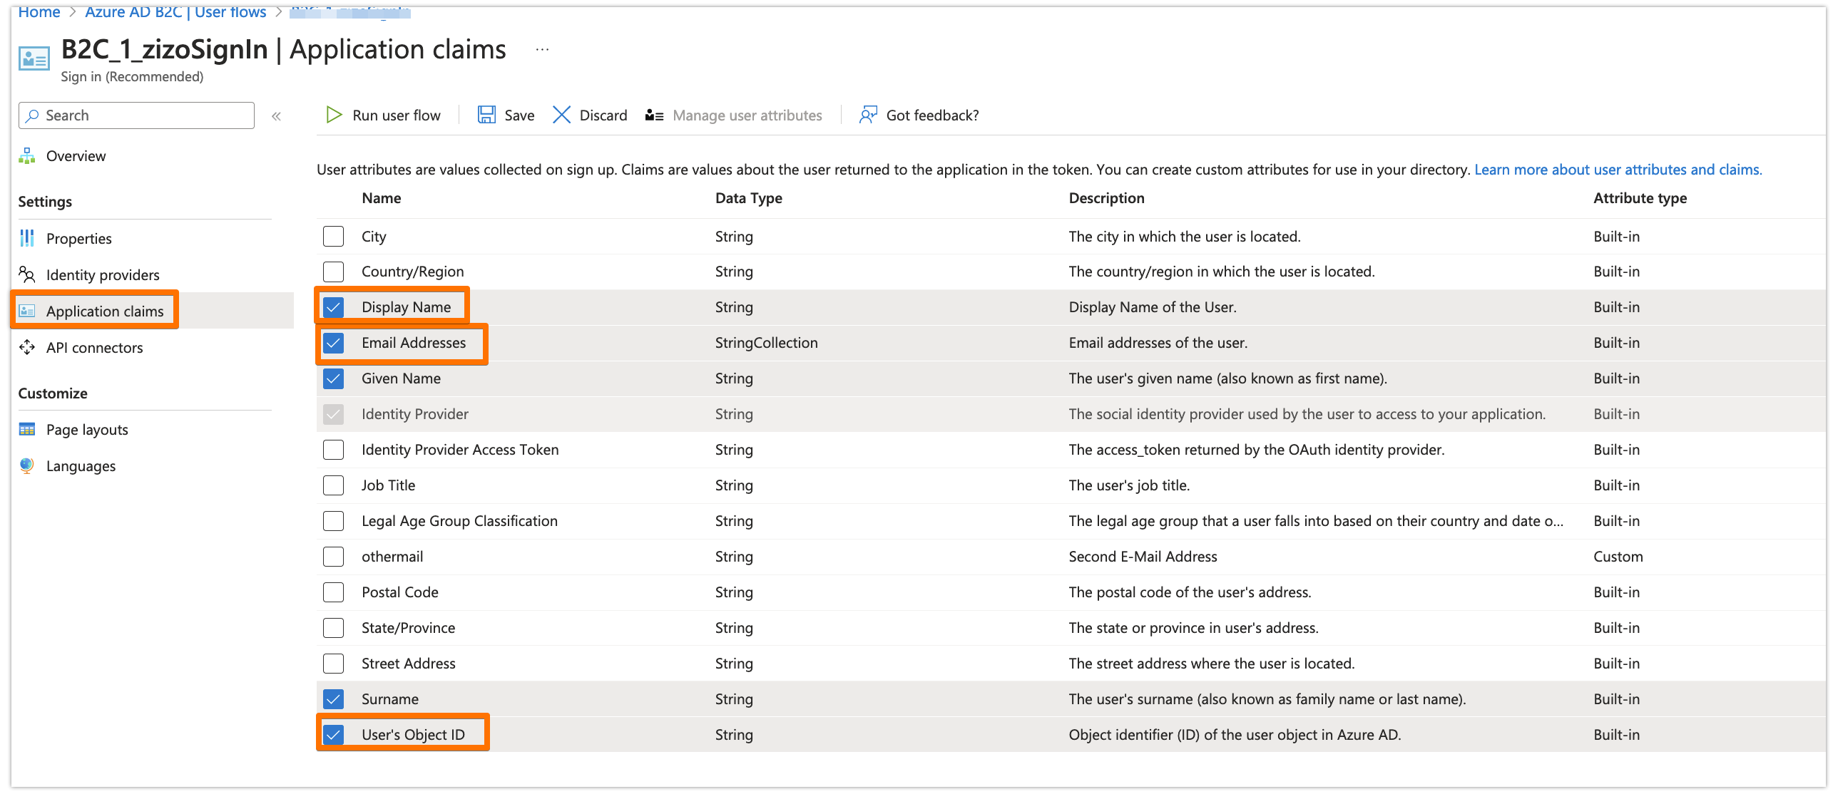Click the Properties bars icon
The width and height of the screenshot is (1833, 794).
(x=27, y=238)
